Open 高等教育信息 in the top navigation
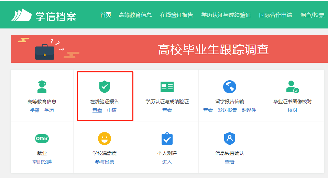The image size is (328, 178). (x=135, y=15)
